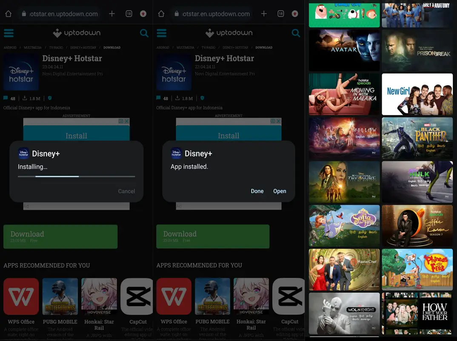457x341 pixels.
Task: Open How I Met Your Father thumbnail
Action: coord(417,314)
